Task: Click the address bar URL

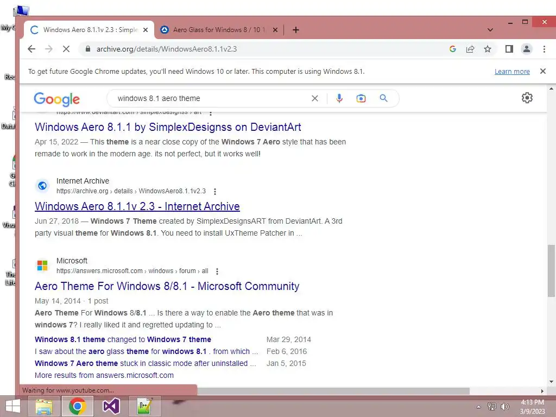Action: point(167,49)
